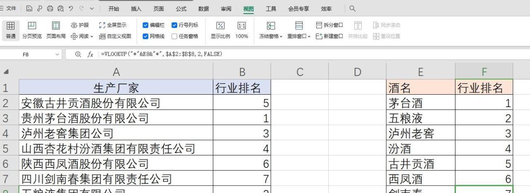Click the fx insert function icon

pos(90,54)
